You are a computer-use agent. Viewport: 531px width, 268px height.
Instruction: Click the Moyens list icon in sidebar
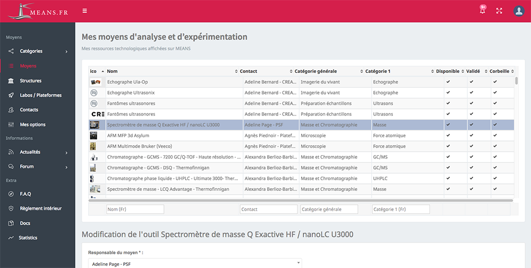coord(11,66)
